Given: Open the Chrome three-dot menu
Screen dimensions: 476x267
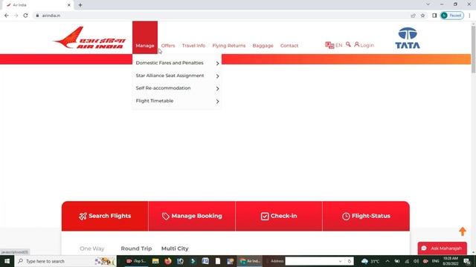Looking at the screenshot, I should click(x=469, y=16).
